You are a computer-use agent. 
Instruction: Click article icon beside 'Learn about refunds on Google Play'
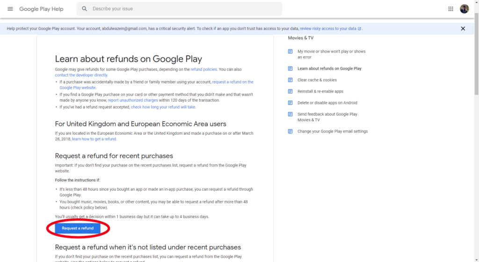click(x=290, y=68)
